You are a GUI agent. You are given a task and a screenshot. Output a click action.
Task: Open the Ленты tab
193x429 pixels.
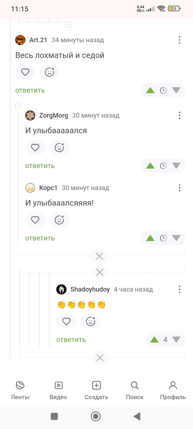tap(20, 390)
